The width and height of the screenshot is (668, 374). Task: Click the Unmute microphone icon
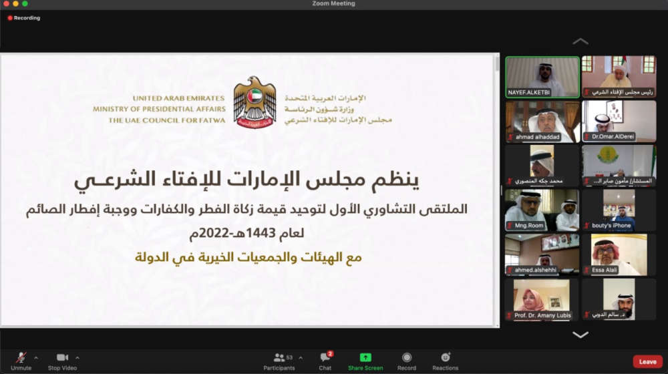coord(21,357)
